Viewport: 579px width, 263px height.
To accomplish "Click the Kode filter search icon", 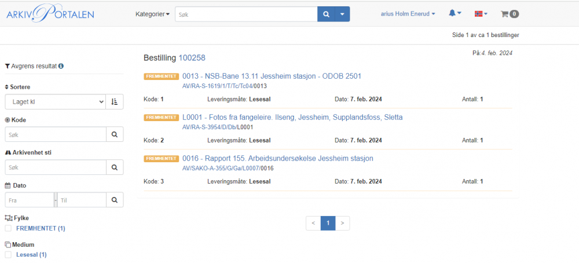I will pyautogui.click(x=114, y=134).
